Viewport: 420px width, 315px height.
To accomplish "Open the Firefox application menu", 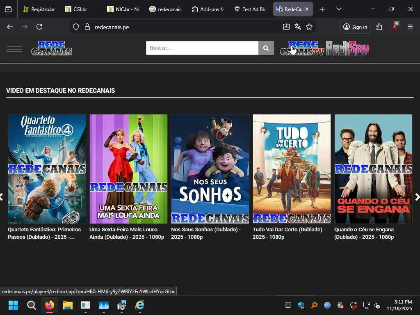I will click(410, 27).
